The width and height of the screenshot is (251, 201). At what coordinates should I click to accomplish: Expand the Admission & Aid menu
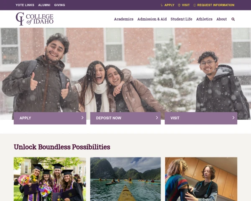152,19
